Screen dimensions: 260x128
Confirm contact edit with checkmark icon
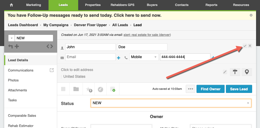pos(245,46)
